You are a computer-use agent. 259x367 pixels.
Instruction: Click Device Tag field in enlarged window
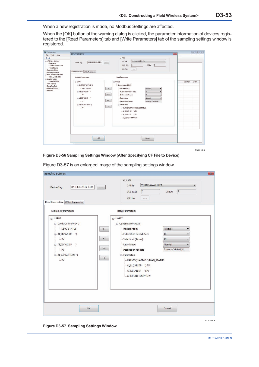[83, 187]
